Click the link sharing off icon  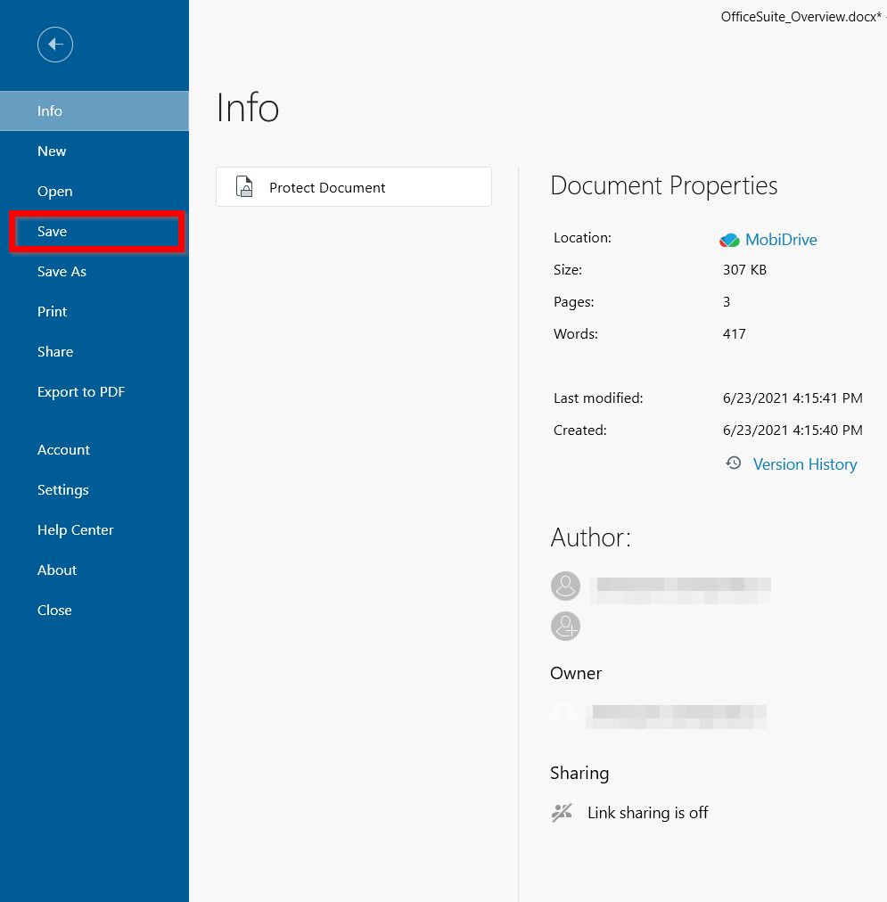tap(562, 813)
